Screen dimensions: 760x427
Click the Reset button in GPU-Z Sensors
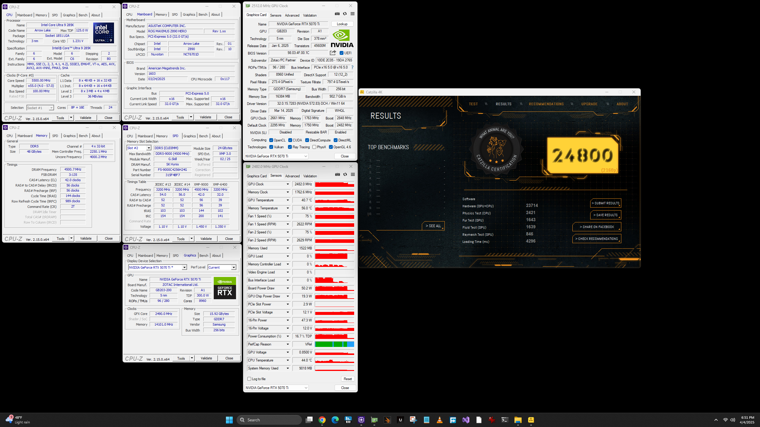[348, 379]
